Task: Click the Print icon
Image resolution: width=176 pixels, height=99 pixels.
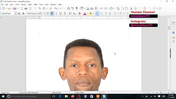Action: (x=26, y=9)
